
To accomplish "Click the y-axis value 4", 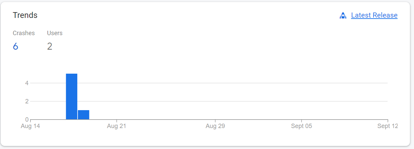I will 27,83.
